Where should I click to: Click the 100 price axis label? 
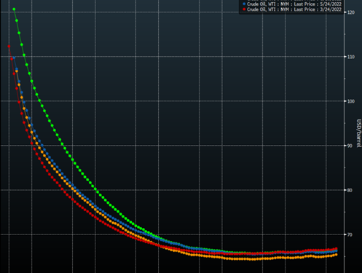pyautogui.click(x=351, y=101)
